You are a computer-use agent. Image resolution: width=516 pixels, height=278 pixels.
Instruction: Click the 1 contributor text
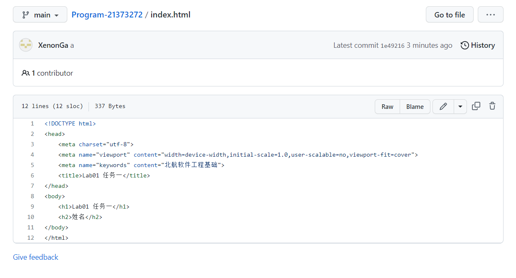pyautogui.click(x=47, y=73)
